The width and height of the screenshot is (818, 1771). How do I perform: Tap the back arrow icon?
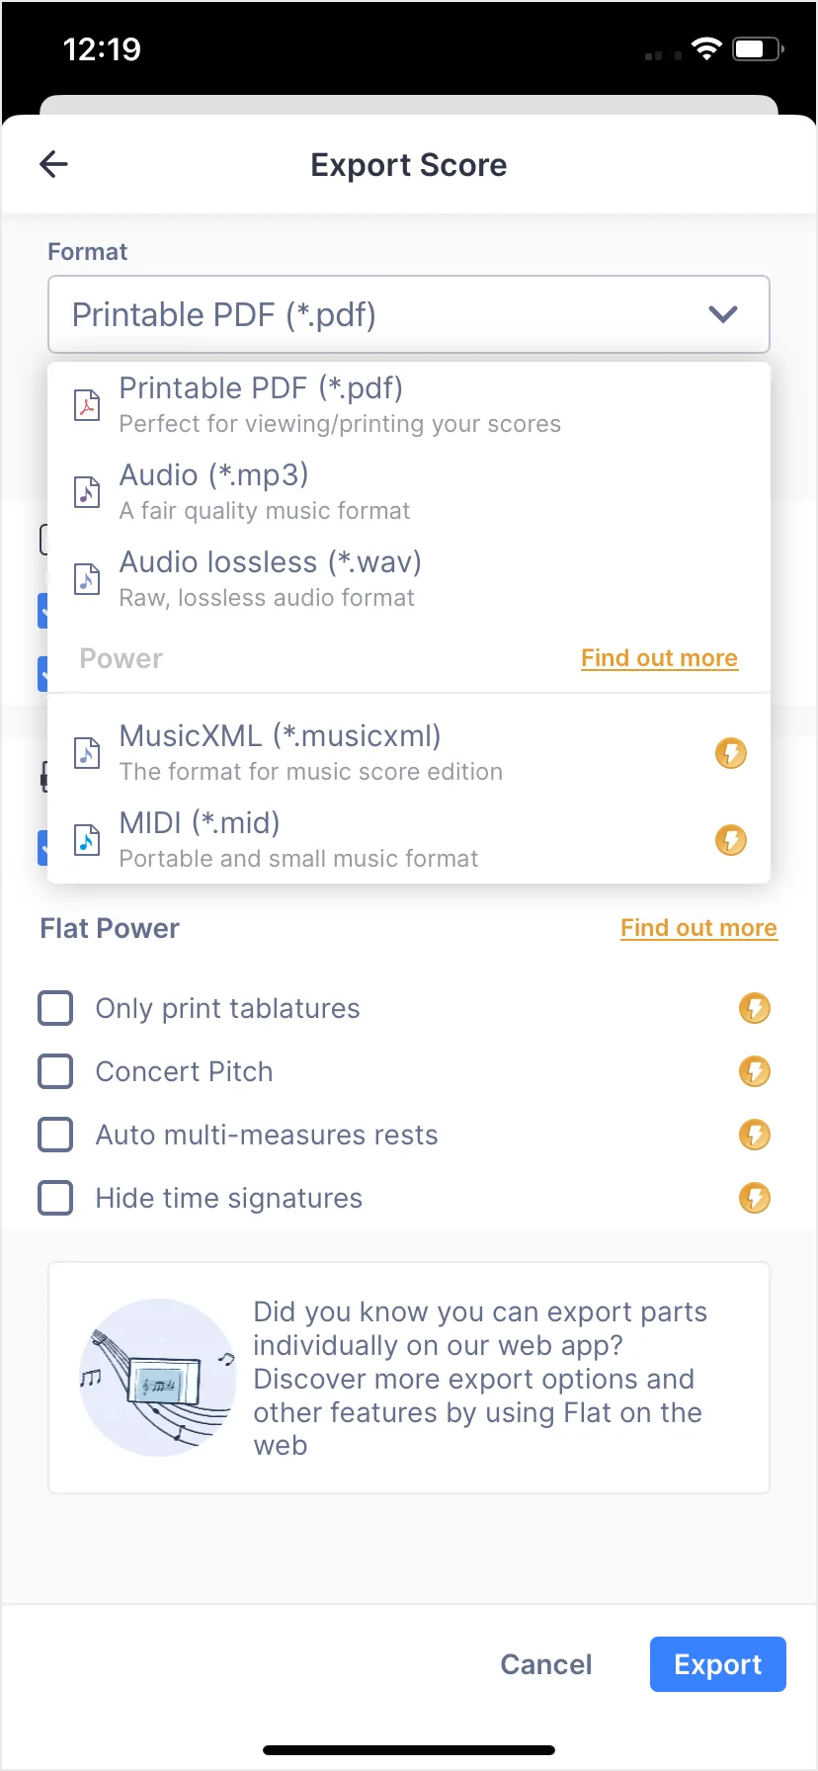coord(53,164)
